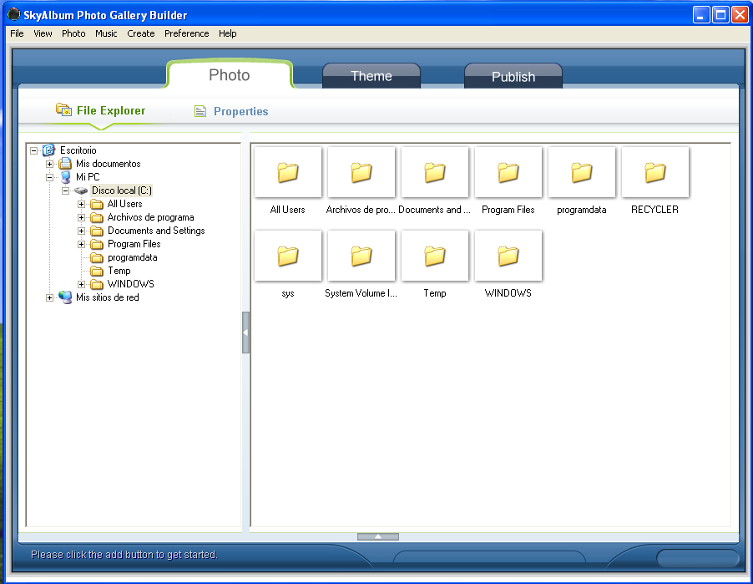
Task: Open the Properties sub-tab
Action: click(231, 111)
